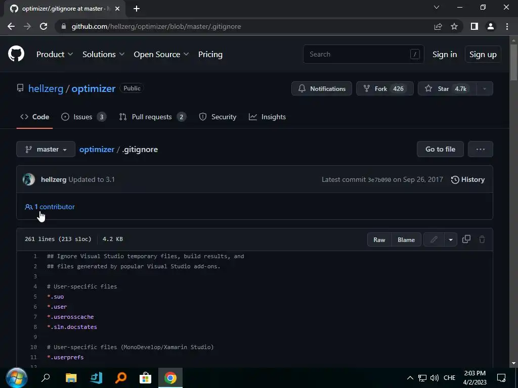Select line number 5 in the file
This screenshot has width=518, height=388.
[35, 297]
